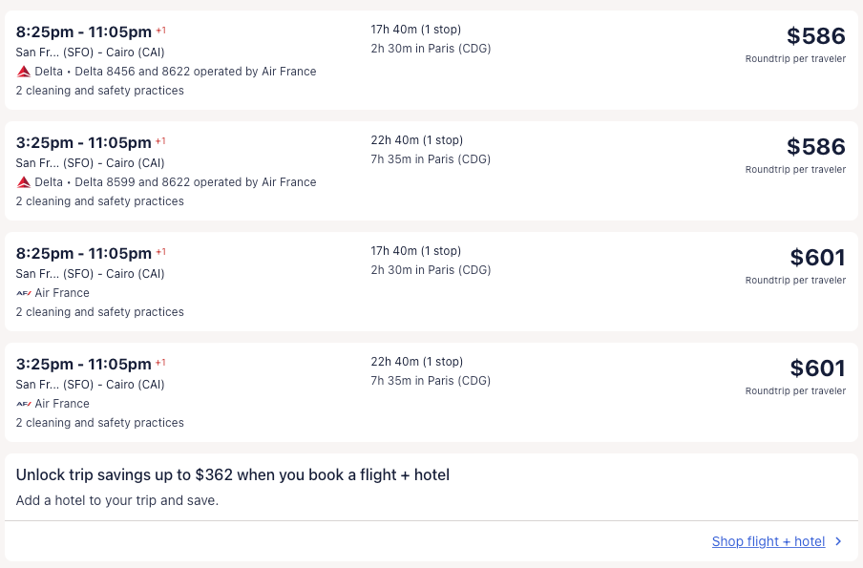863x568 pixels.
Task: Select the $586 Delta flight departing 8:25pm
Action: (815, 36)
